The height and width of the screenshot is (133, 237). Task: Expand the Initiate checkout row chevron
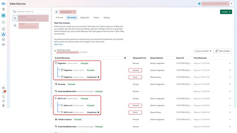pos(230,120)
